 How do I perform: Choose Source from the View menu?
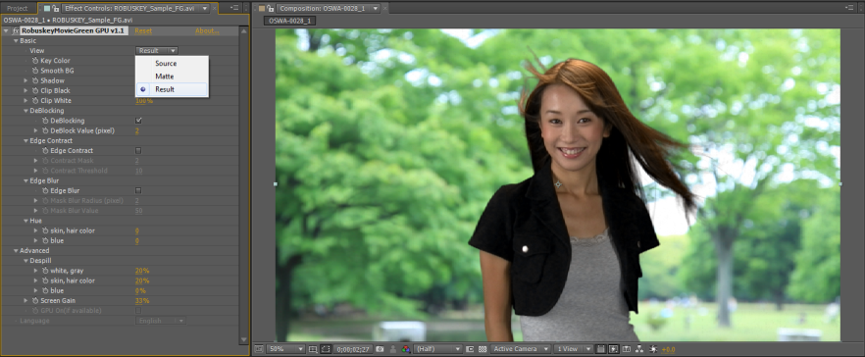click(x=172, y=64)
